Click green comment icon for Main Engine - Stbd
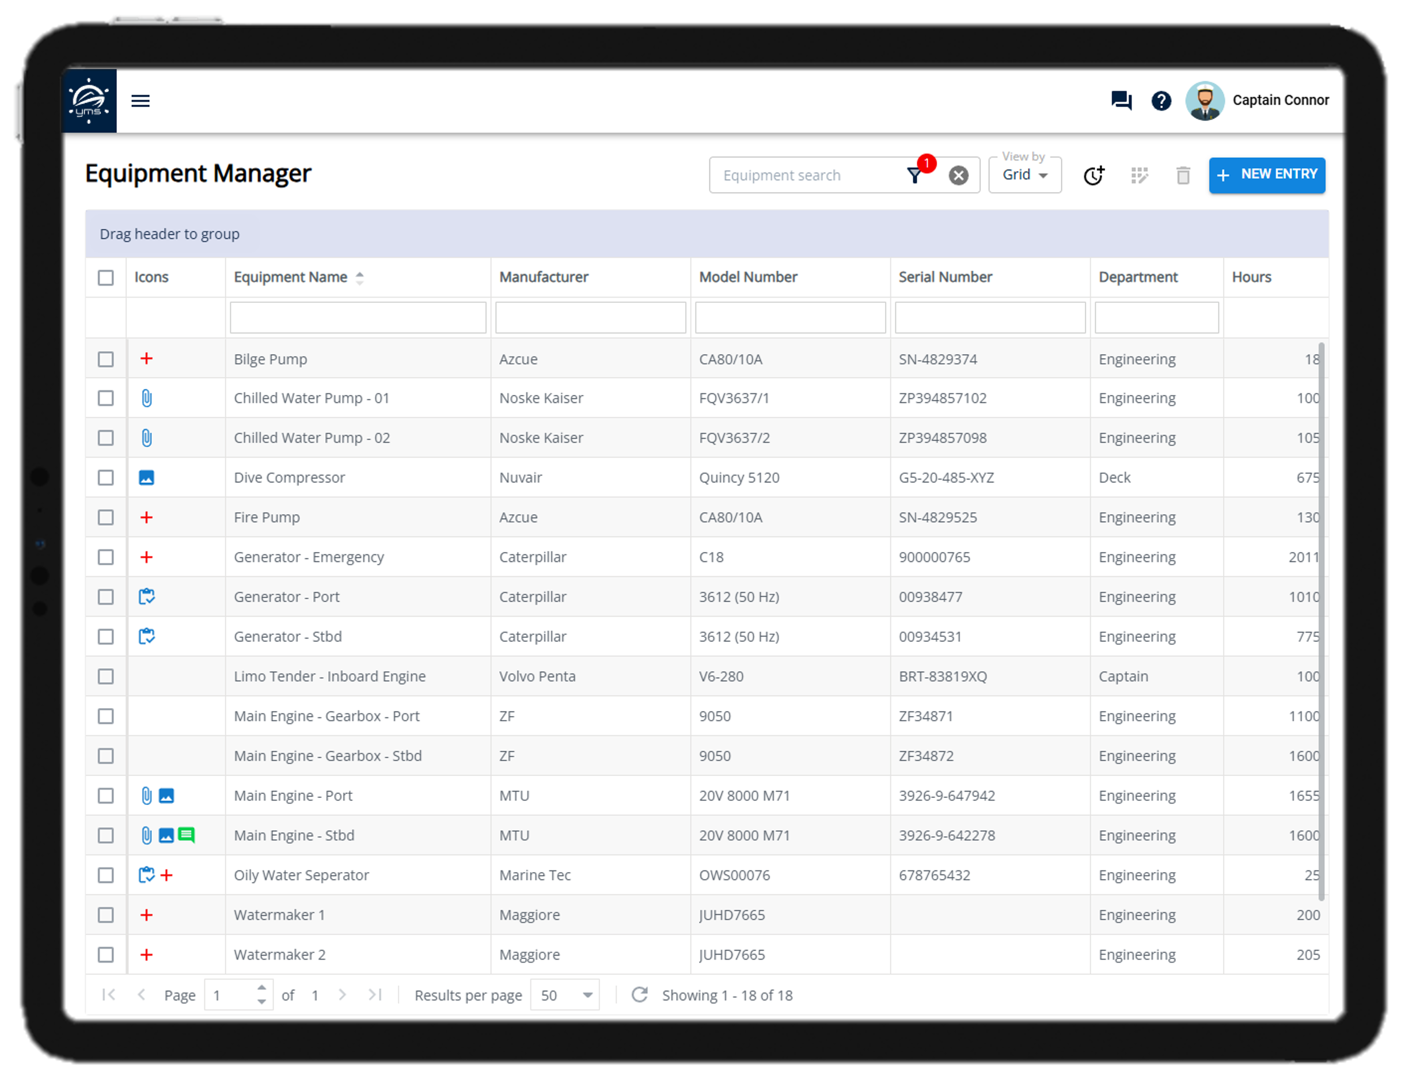Screen dimensions: 1405x1080 tap(187, 835)
